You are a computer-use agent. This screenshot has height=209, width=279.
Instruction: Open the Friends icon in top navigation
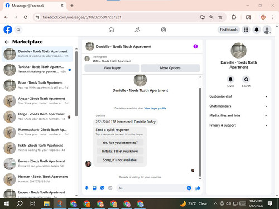point(137,30)
